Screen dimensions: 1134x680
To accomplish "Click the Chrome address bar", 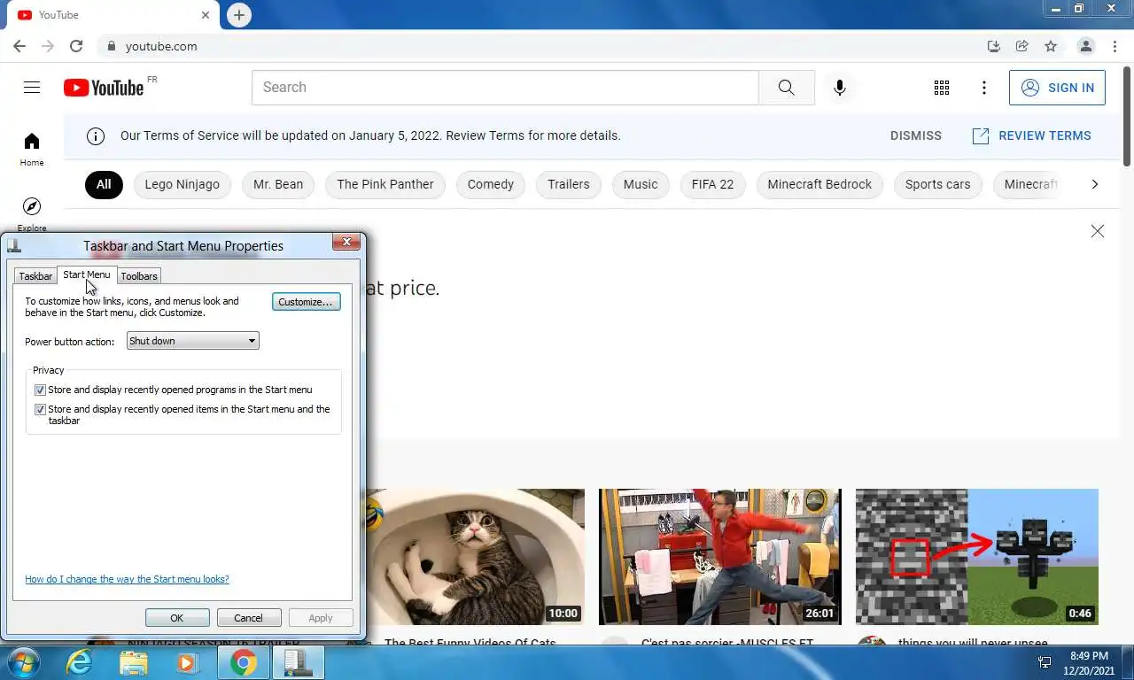I will [x=540, y=46].
